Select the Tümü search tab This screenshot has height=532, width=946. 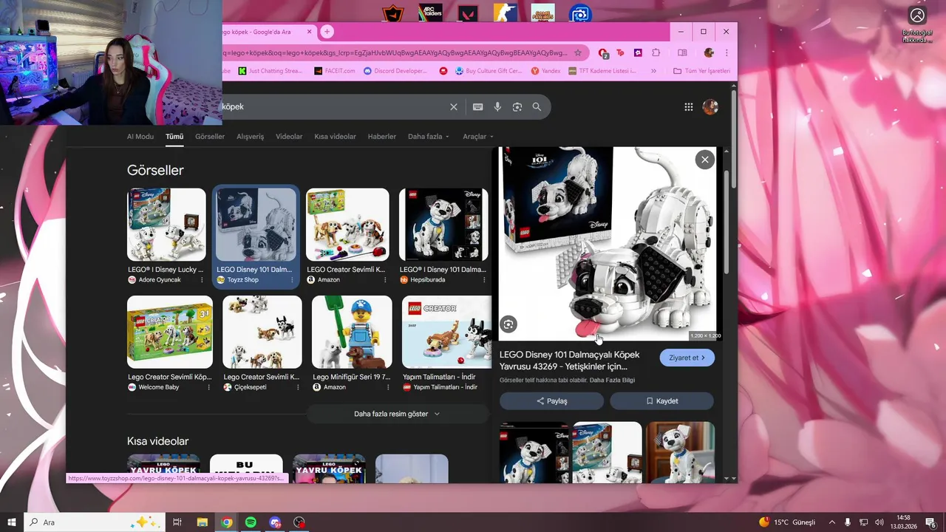(174, 137)
